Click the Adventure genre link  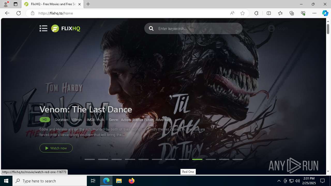tap(163, 120)
